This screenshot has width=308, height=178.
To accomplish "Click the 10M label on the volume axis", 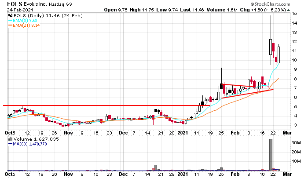I will 296,161.
